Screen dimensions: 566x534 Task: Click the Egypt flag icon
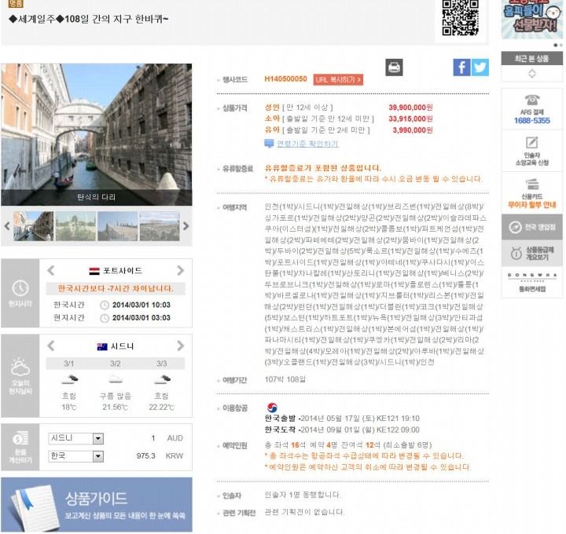point(94,271)
